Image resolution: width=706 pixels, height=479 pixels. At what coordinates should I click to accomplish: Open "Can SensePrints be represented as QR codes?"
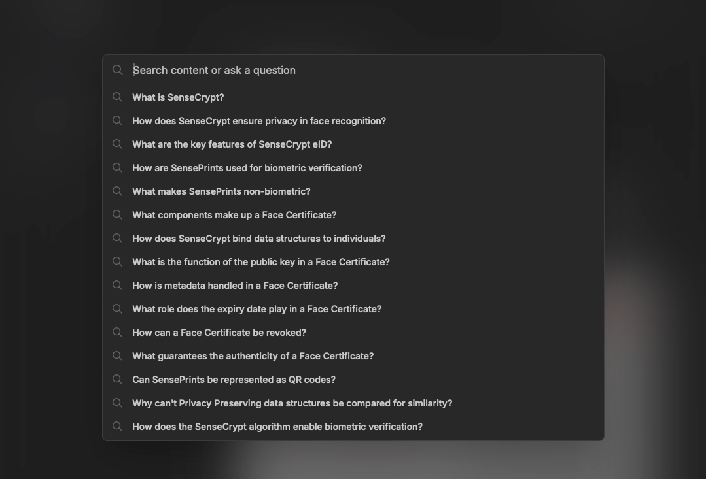[x=234, y=380]
